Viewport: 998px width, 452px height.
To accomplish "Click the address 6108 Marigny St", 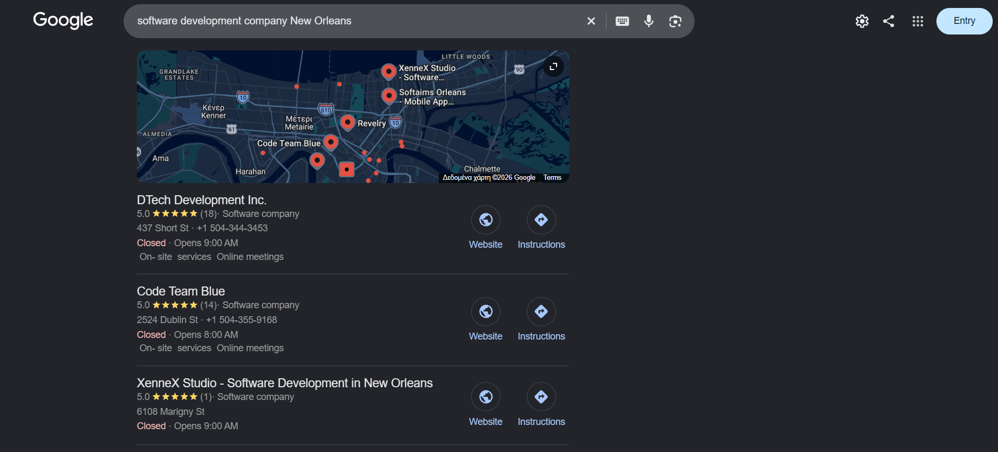I will pyautogui.click(x=171, y=412).
